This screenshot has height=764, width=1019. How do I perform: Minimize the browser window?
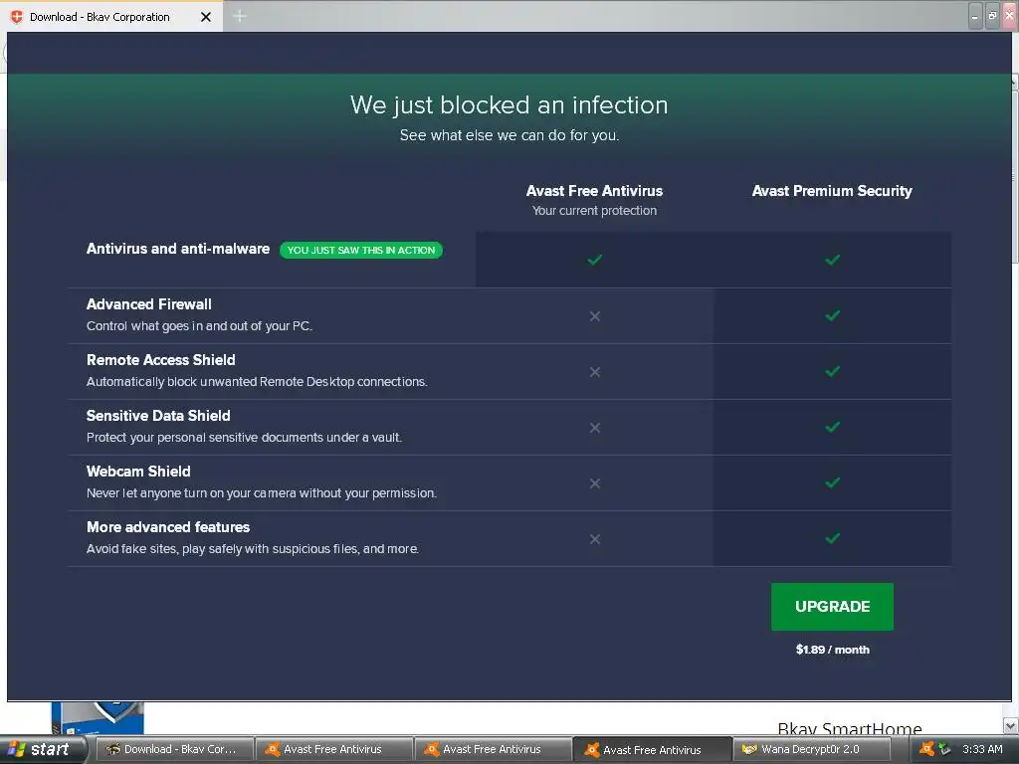[975, 16]
